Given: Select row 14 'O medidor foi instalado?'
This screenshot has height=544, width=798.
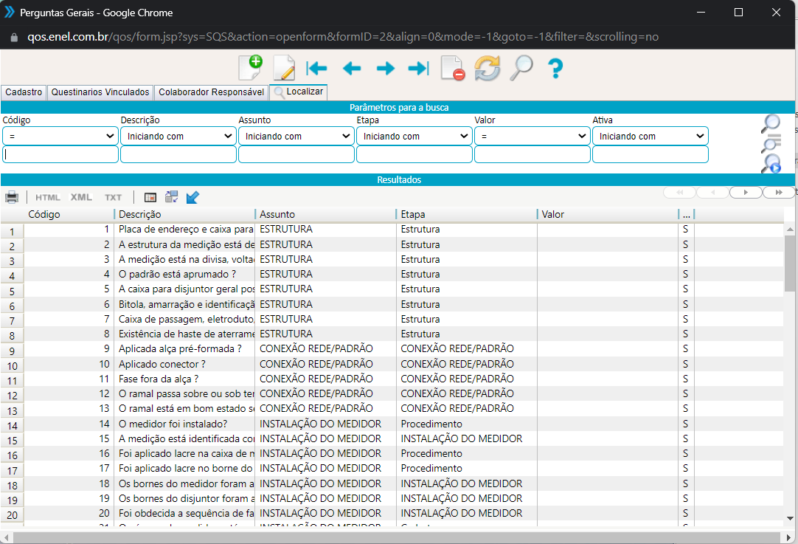Looking at the screenshot, I should (x=173, y=424).
